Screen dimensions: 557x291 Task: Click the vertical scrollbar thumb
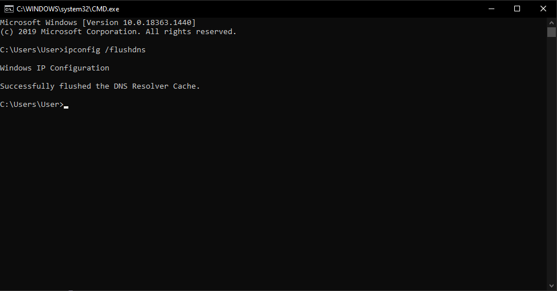click(x=552, y=32)
